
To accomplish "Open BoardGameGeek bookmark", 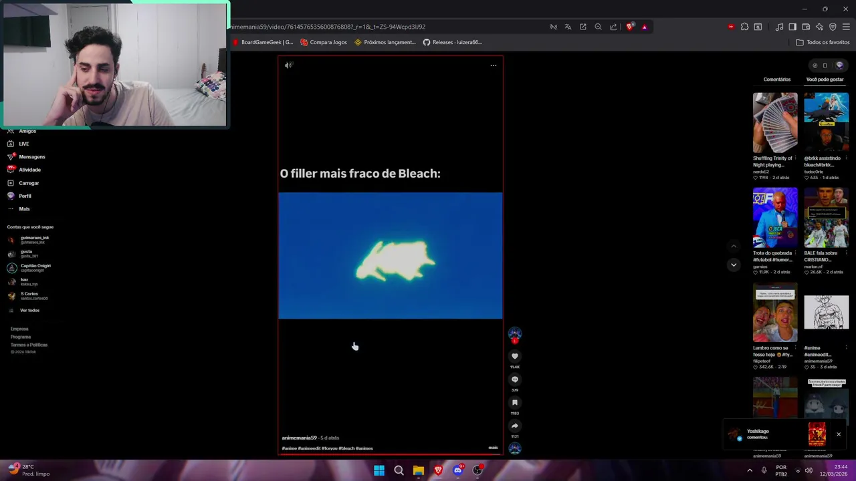I will (262, 42).
